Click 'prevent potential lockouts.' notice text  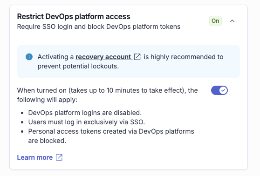click(78, 66)
